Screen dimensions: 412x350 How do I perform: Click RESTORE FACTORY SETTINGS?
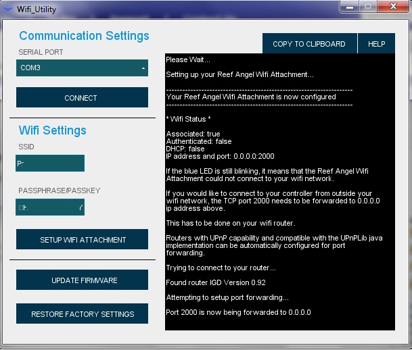pos(82,314)
